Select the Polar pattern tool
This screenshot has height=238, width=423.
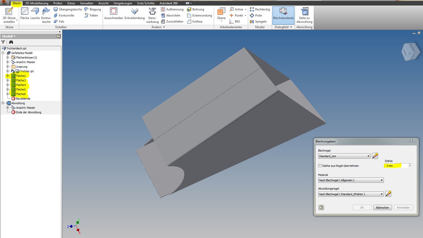[256, 15]
